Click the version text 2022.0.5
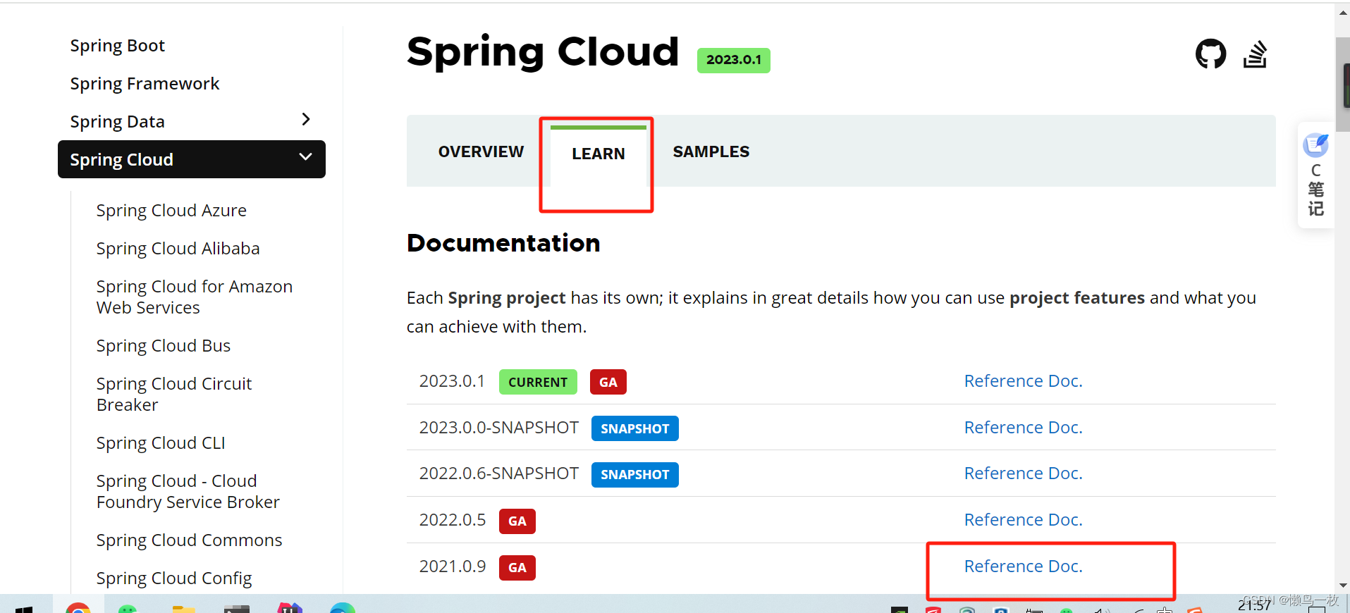Image resolution: width=1350 pixels, height=613 pixels. coord(452,520)
